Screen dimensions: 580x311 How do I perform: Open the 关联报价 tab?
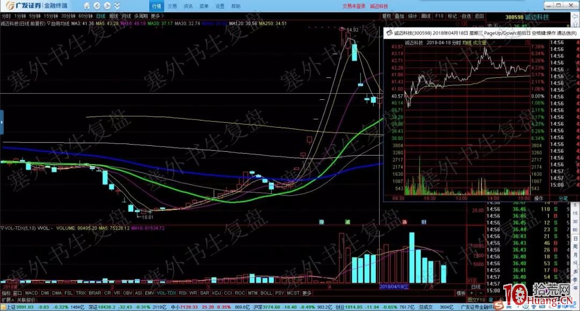[x=26, y=300]
